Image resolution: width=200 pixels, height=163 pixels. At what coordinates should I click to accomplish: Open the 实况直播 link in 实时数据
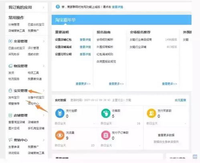(180, 100)
